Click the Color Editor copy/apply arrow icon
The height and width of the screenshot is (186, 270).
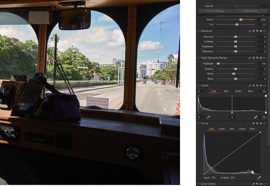point(254,184)
